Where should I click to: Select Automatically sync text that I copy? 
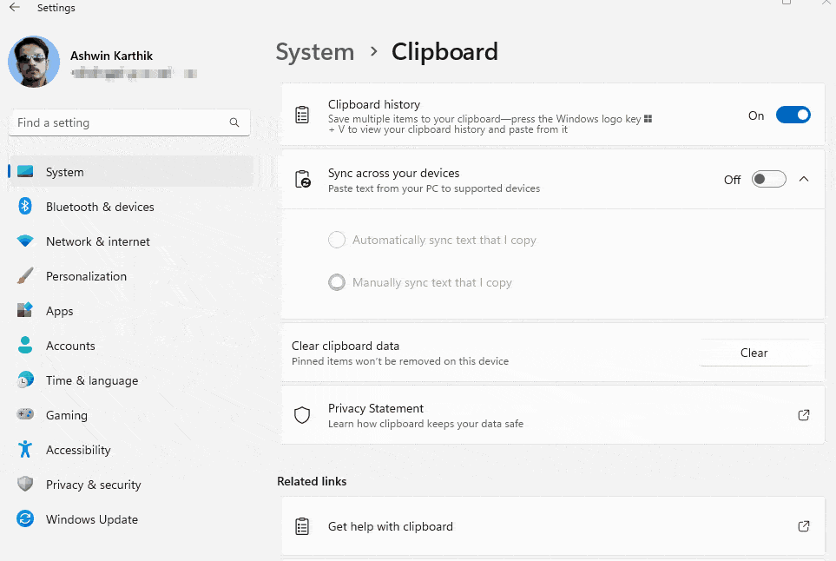coord(337,240)
